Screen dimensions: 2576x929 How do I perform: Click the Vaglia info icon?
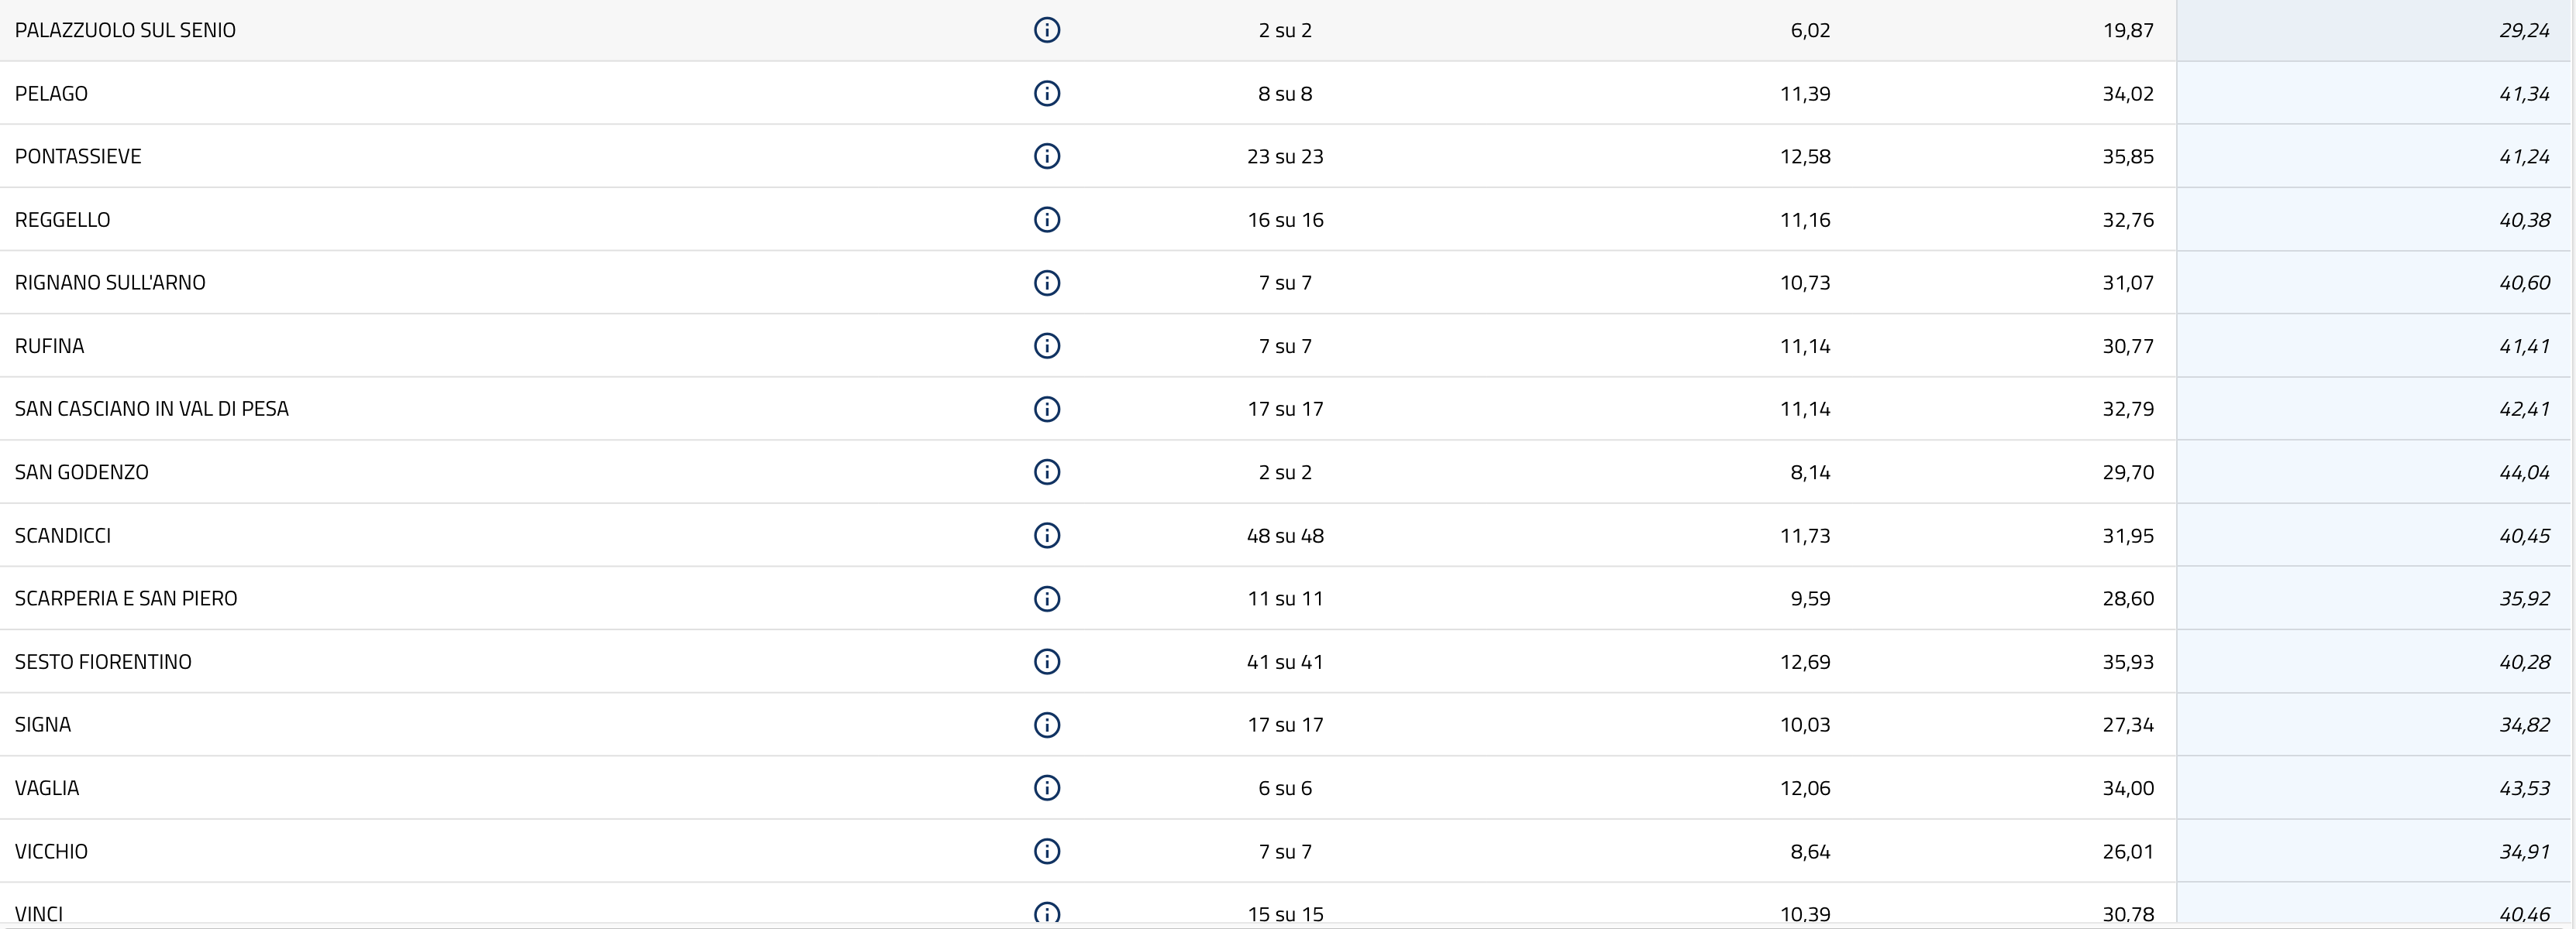(1046, 788)
